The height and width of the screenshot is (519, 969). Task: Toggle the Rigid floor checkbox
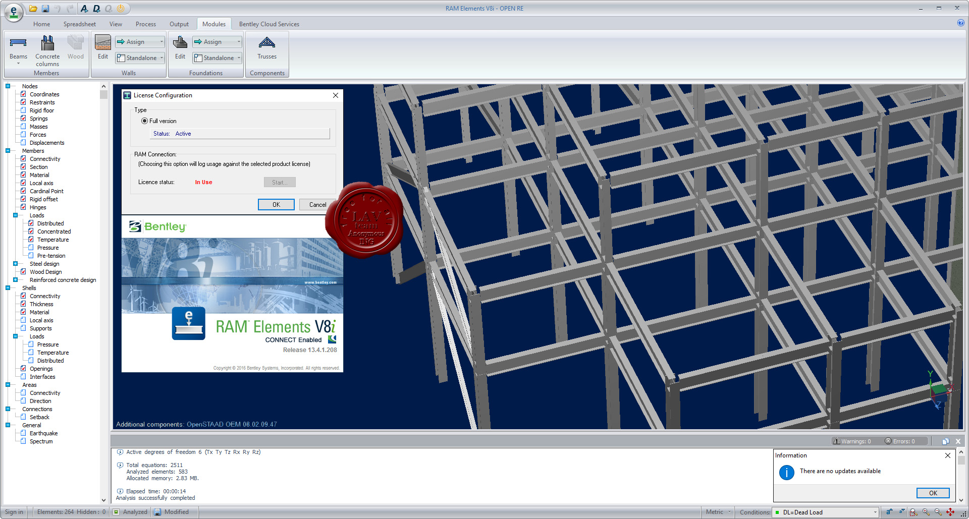23,110
